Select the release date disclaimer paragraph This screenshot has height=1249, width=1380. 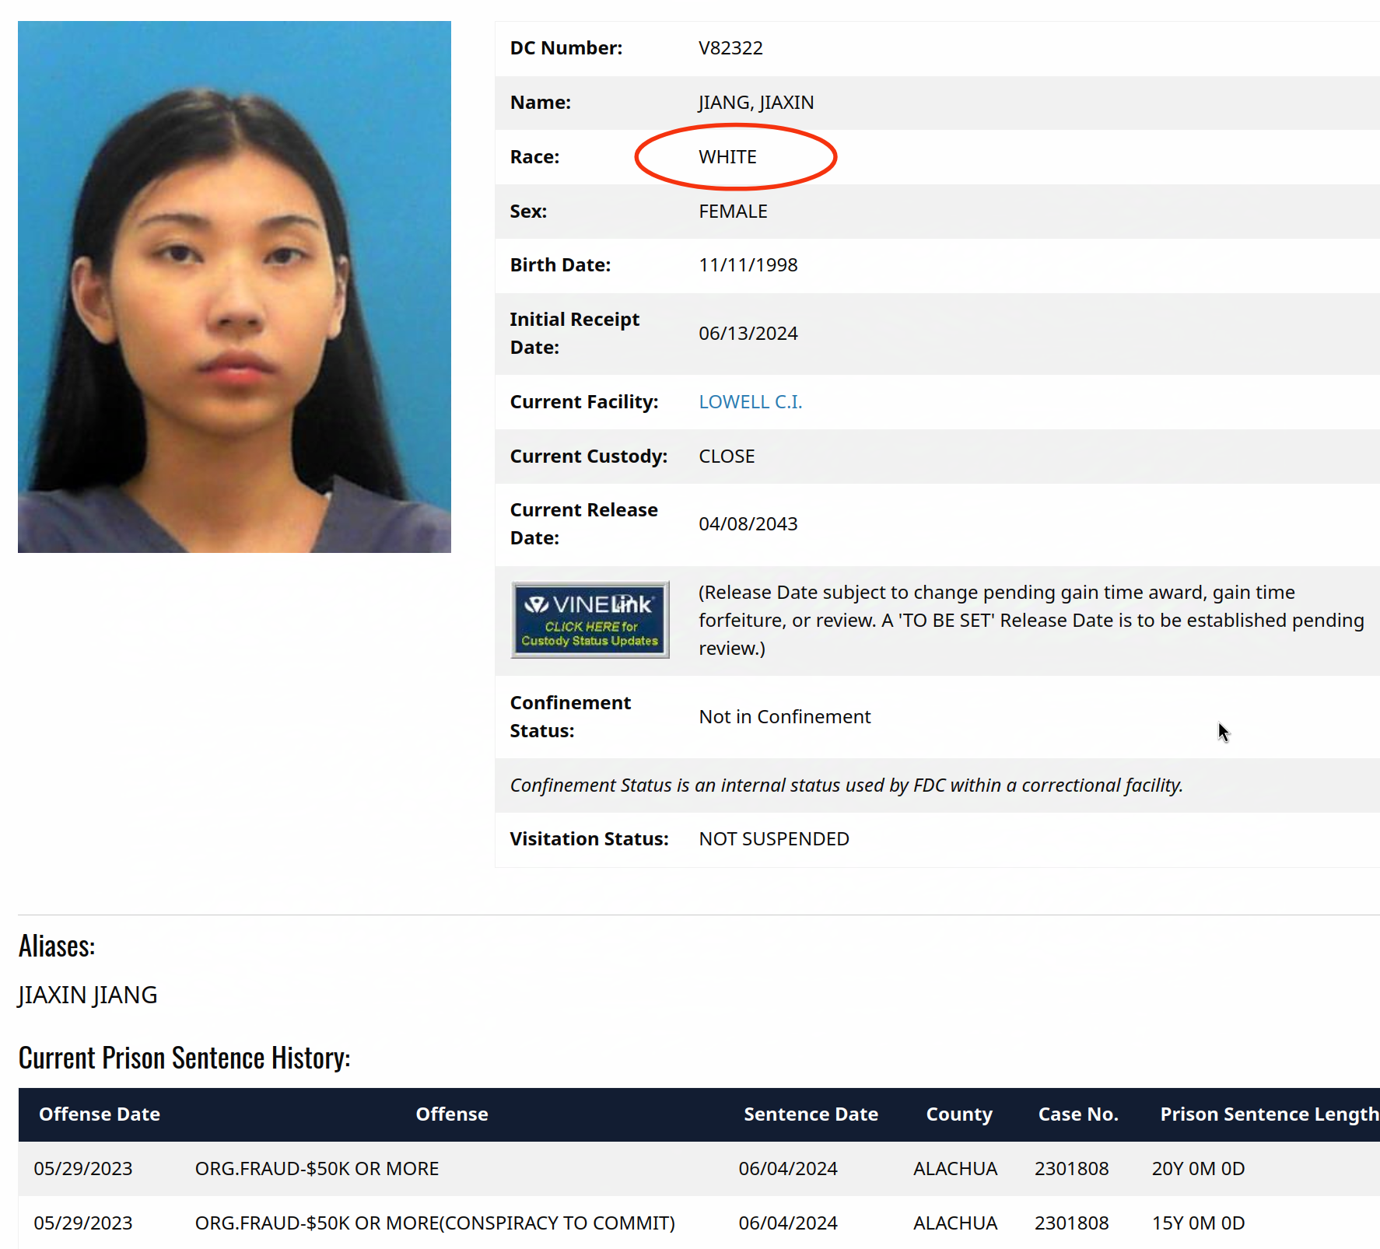1031,621
